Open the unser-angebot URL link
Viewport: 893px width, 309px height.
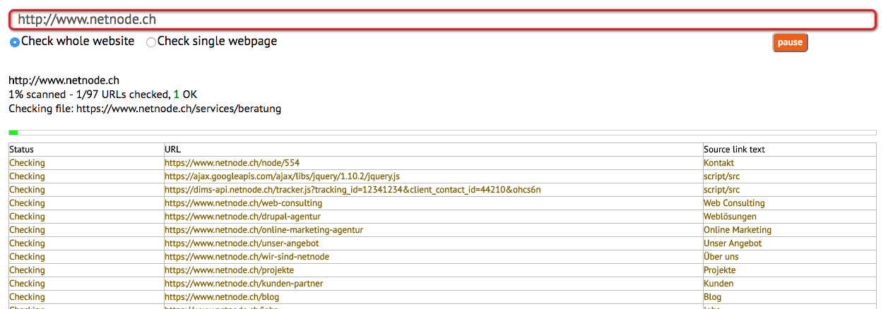click(242, 243)
